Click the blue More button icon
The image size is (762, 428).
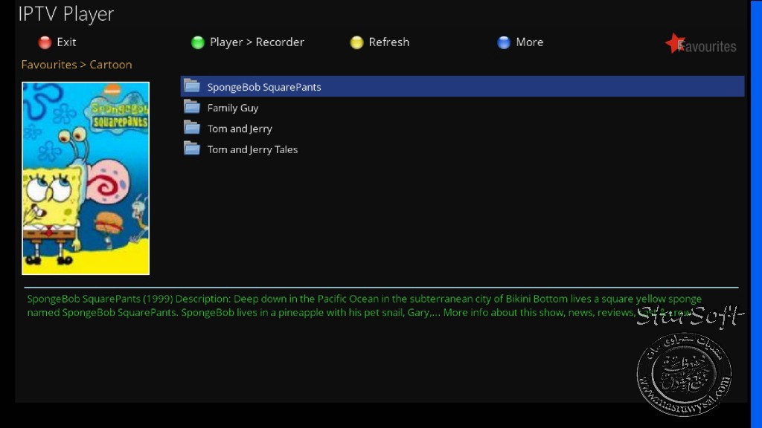[504, 42]
